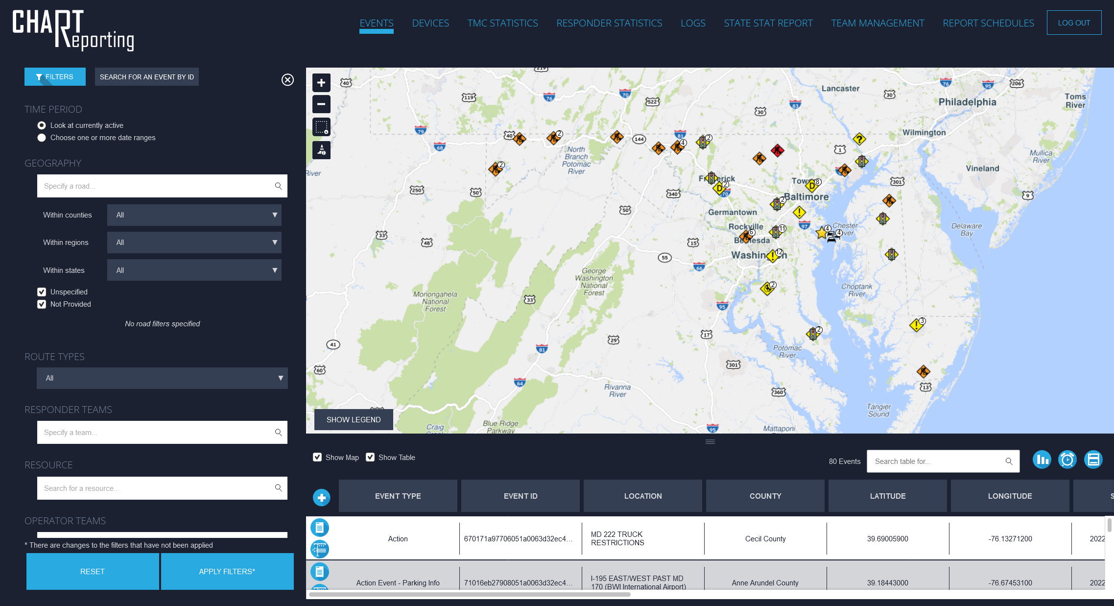The width and height of the screenshot is (1114, 606).
Task: Enable 'Choose one or more date ranges' option
Action: point(42,138)
